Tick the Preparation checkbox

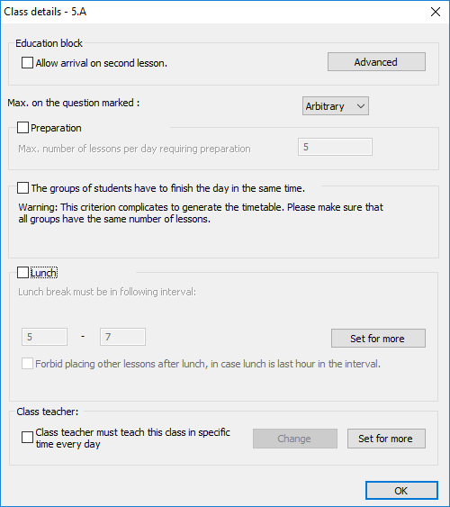(x=22, y=128)
